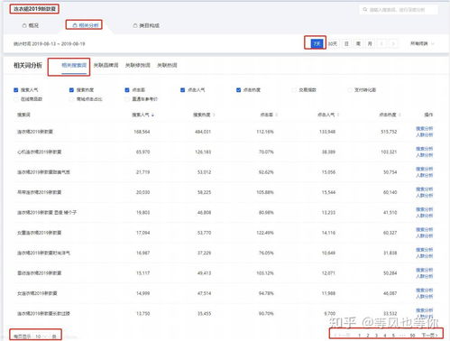
Task: Open 人群分析 for the 168,564 row
Action: pyautogui.click(x=424, y=135)
